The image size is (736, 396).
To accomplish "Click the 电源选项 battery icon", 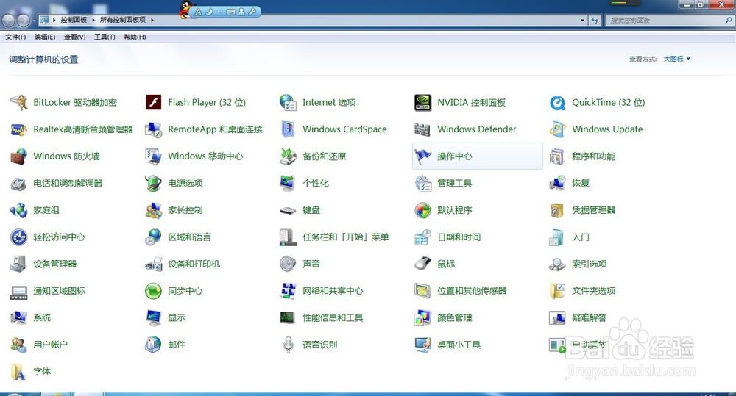I will [x=154, y=183].
